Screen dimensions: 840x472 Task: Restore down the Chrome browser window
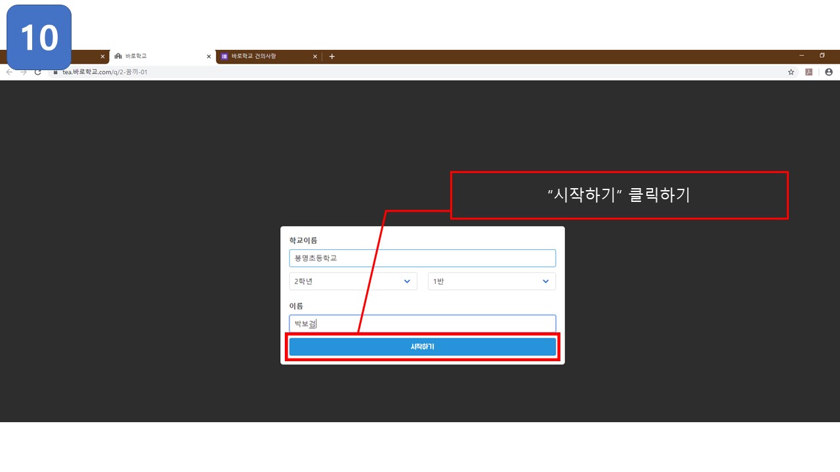[x=822, y=56]
